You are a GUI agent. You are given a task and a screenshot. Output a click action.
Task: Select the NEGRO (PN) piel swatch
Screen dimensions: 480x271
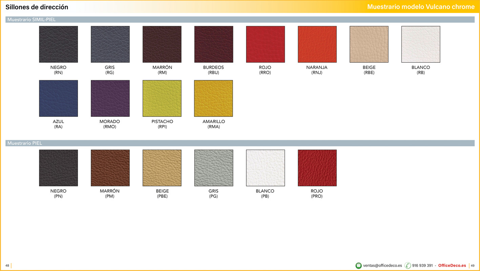58,168
